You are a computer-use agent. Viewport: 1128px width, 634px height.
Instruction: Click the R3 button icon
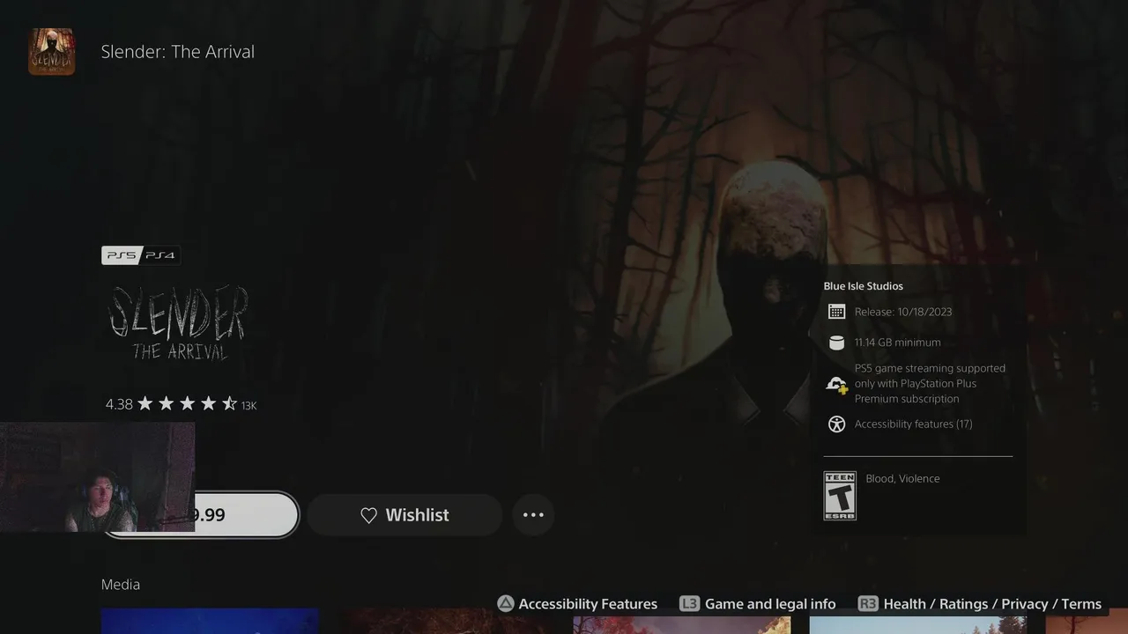[x=868, y=604]
